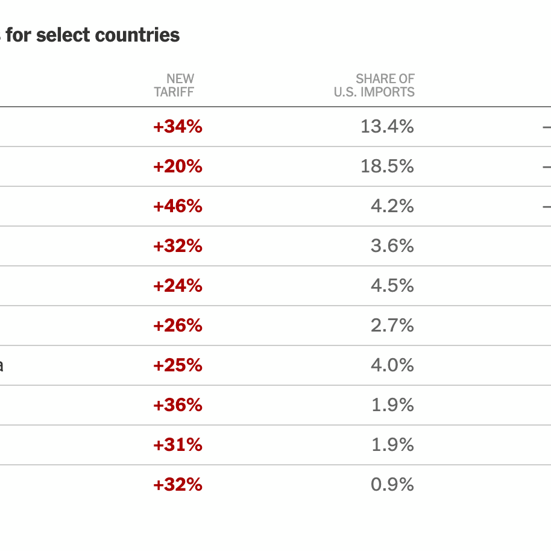Select the 2.7% import share cell

[x=392, y=326]
